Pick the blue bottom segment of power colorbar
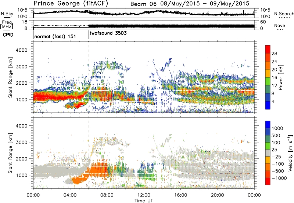This screenshot has width=294, height=203. pos(268,105)
